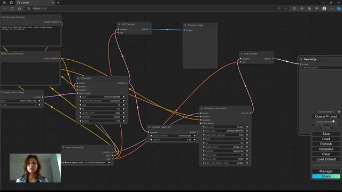This screenshot has height=192, width=342.
Task: Click the KSampler LATENT output socket
Action: pos(127,83)
